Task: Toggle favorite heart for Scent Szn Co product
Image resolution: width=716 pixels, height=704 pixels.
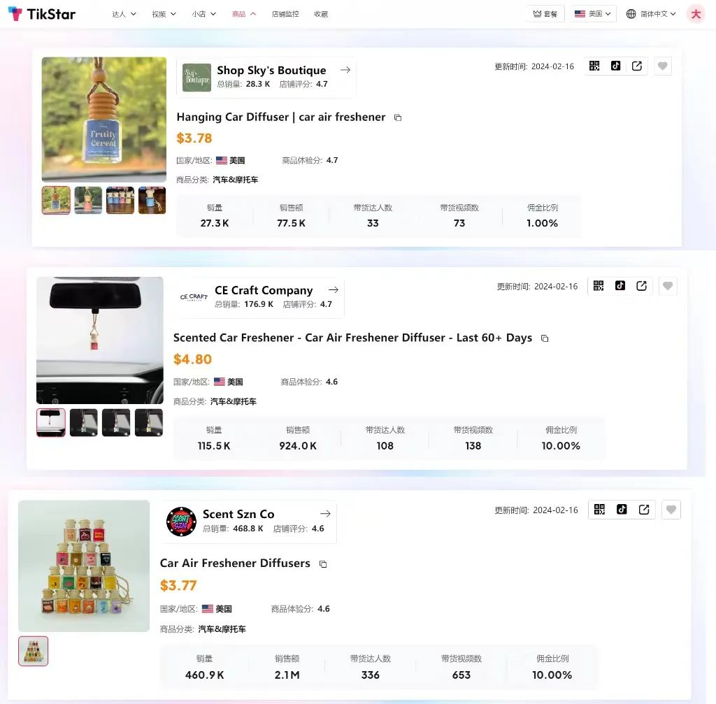Action: click(671, 510)
